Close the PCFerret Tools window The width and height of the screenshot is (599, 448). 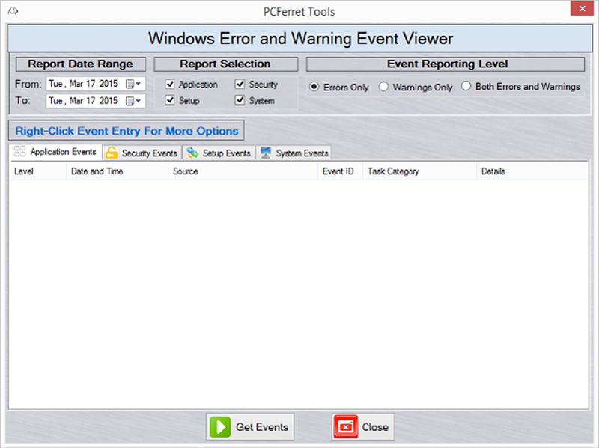point(582,8)
